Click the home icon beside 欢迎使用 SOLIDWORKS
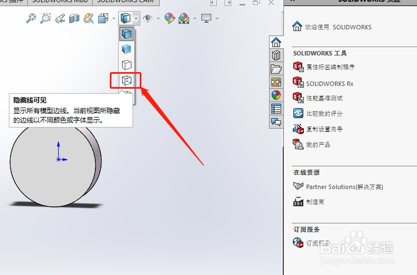417x275 pixels. coord(297,26)
